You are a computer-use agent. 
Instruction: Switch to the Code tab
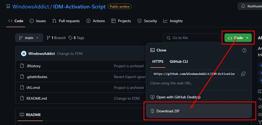click(x=16, y=21)
